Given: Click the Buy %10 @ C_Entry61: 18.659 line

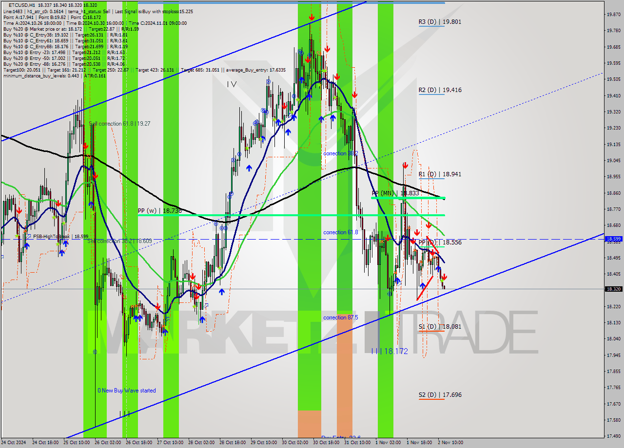Looking at the screenshot, I should tap(65, 40).
